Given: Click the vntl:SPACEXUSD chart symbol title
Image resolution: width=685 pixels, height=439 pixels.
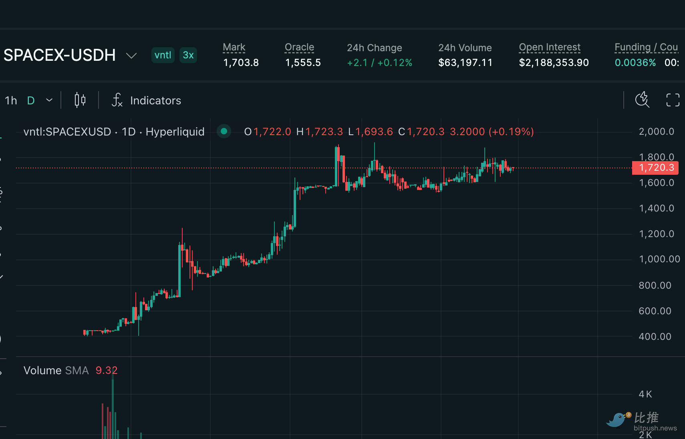Looking at the screenshot, I should pyautogui.click(x=67, y=132).
